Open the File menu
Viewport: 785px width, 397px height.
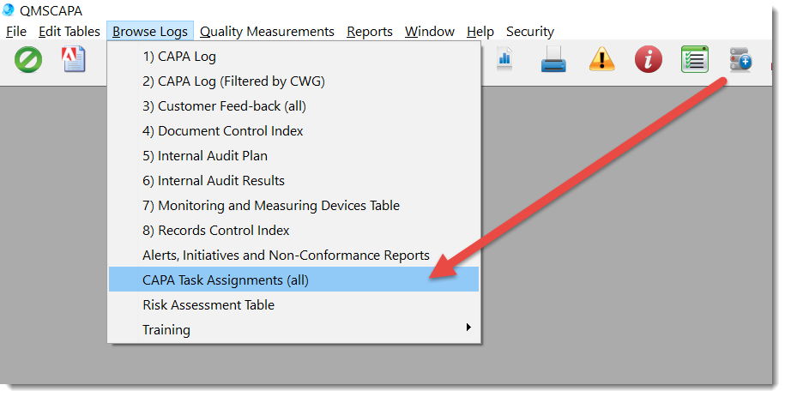pos(16,32)
